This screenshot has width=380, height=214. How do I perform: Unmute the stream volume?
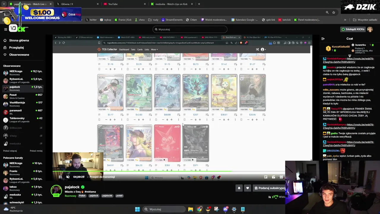[68, 177]
